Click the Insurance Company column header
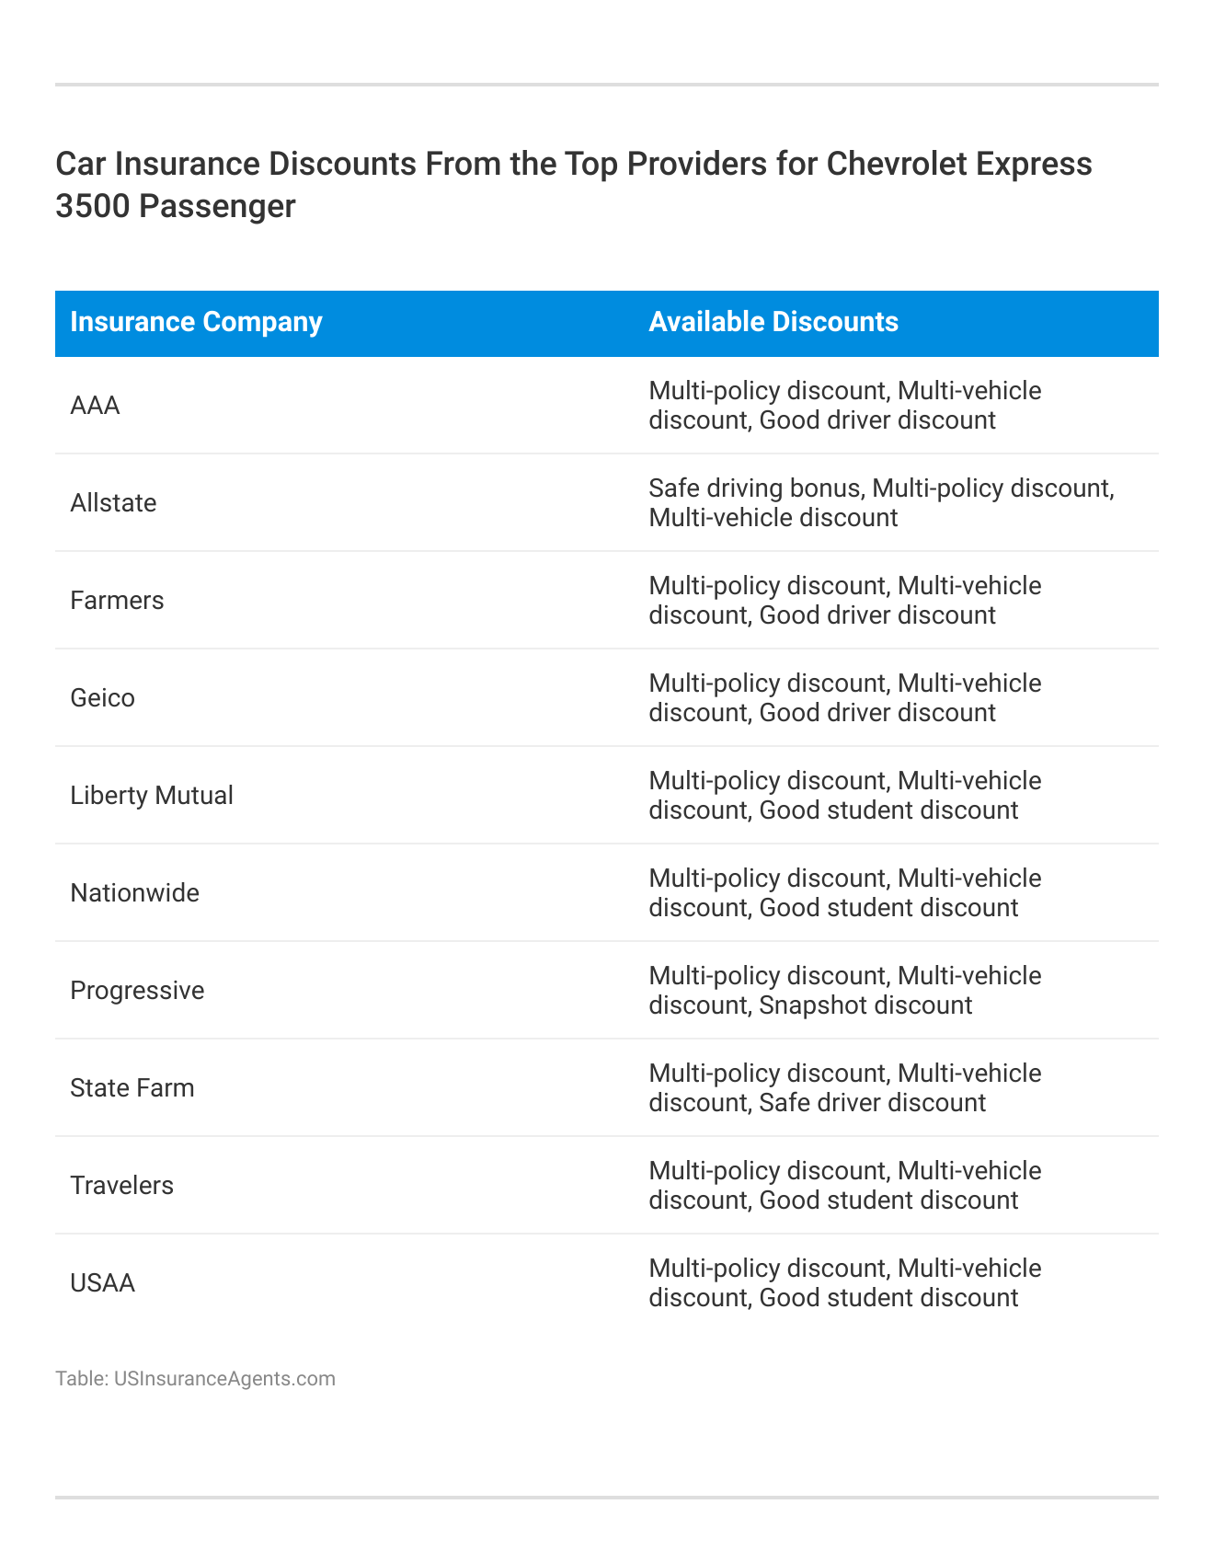Viewport: 1214px width, 1562px height. tap(196, 322)
